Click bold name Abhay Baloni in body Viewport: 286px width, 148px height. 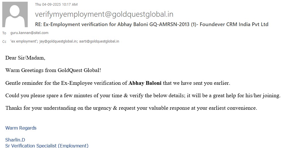pos(145,83)
